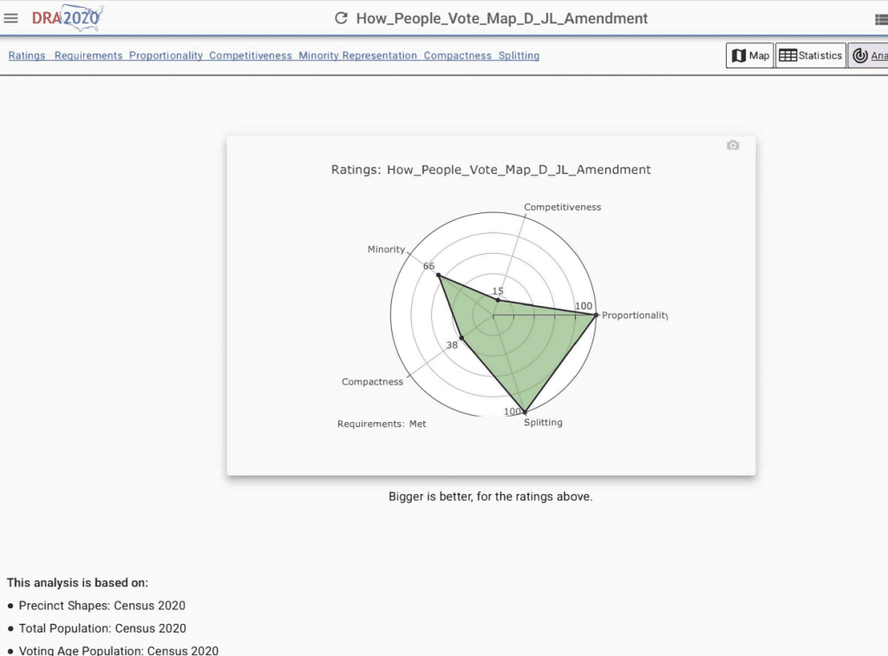
Task: Click the Proportionality 100 point on radar chart
Action: [596, 315]
